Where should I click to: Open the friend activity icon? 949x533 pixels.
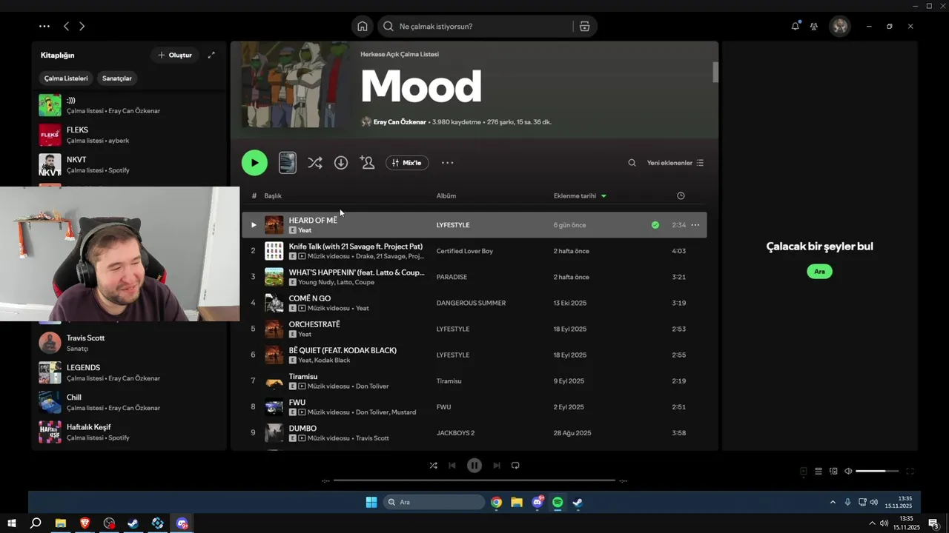(814, 26)
